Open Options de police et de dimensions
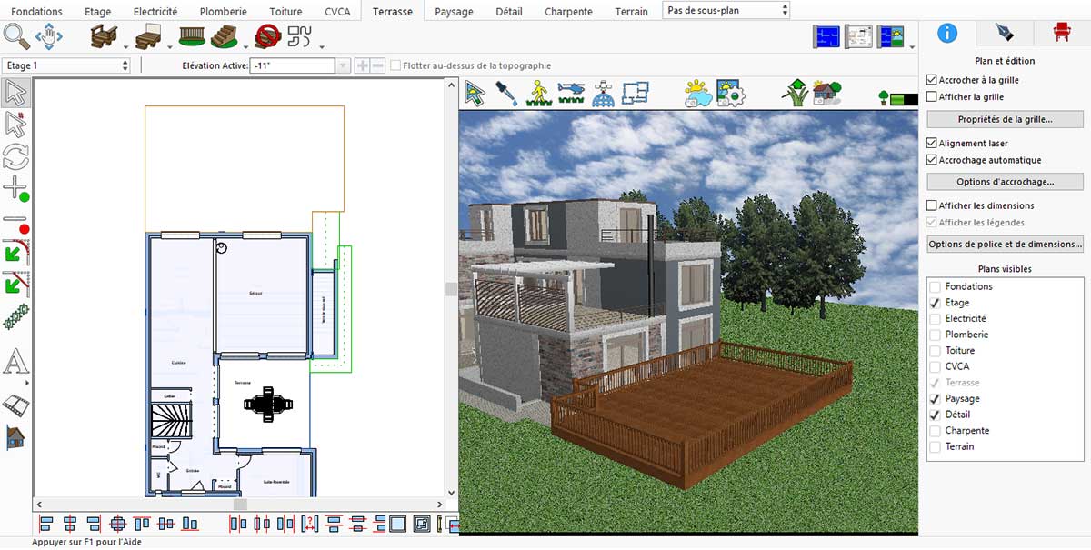 tap(1005, 244)
